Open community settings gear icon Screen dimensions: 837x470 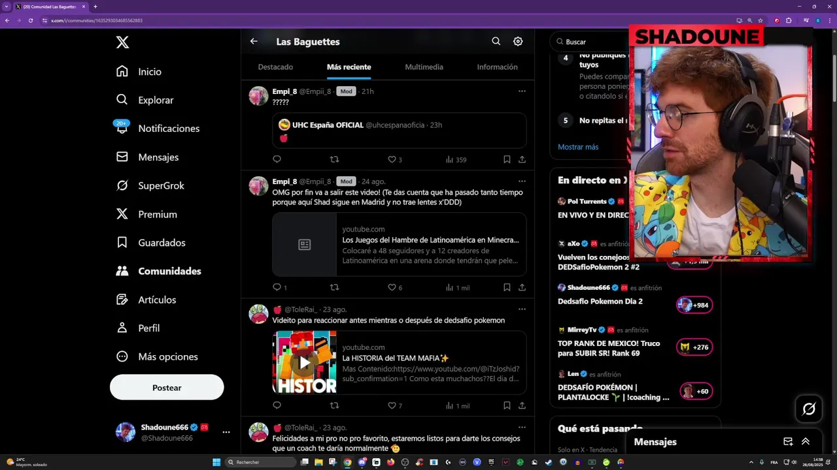pyautogui.click(x=518, y=41)
